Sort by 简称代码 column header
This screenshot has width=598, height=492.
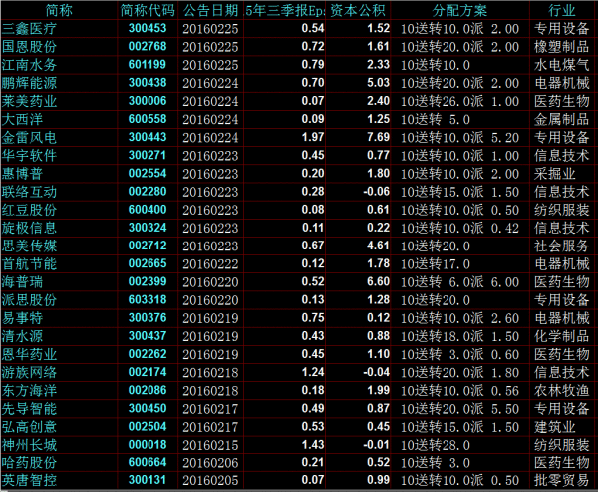pos(148,10)
